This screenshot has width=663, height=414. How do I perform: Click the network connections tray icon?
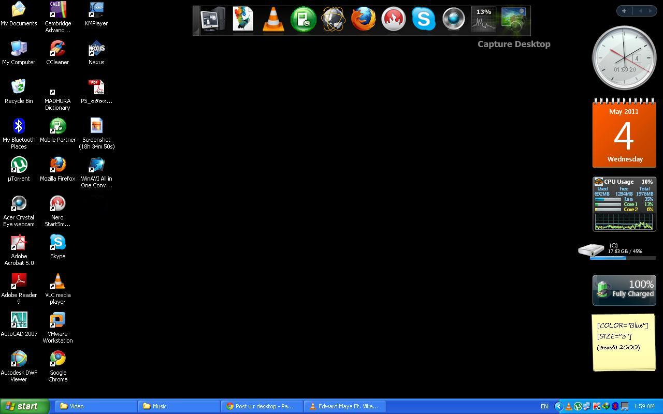(x=587, y=406)
